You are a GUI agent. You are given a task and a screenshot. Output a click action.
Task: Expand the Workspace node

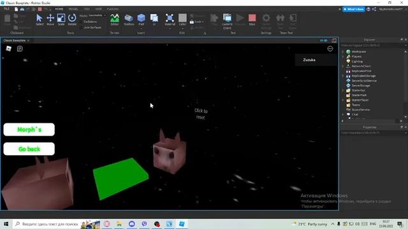tap(343, 52)
